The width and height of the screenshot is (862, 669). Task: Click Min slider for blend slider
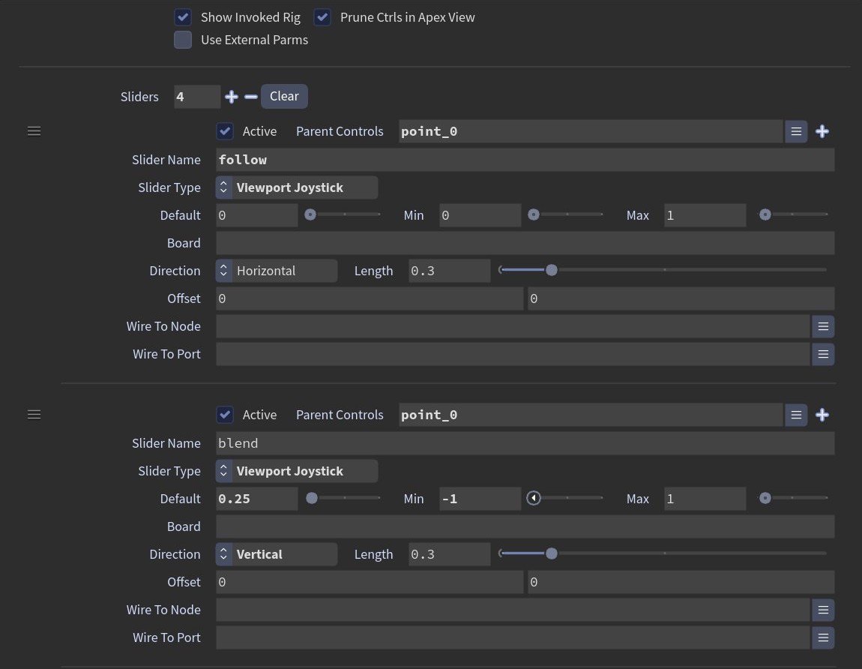565,498
